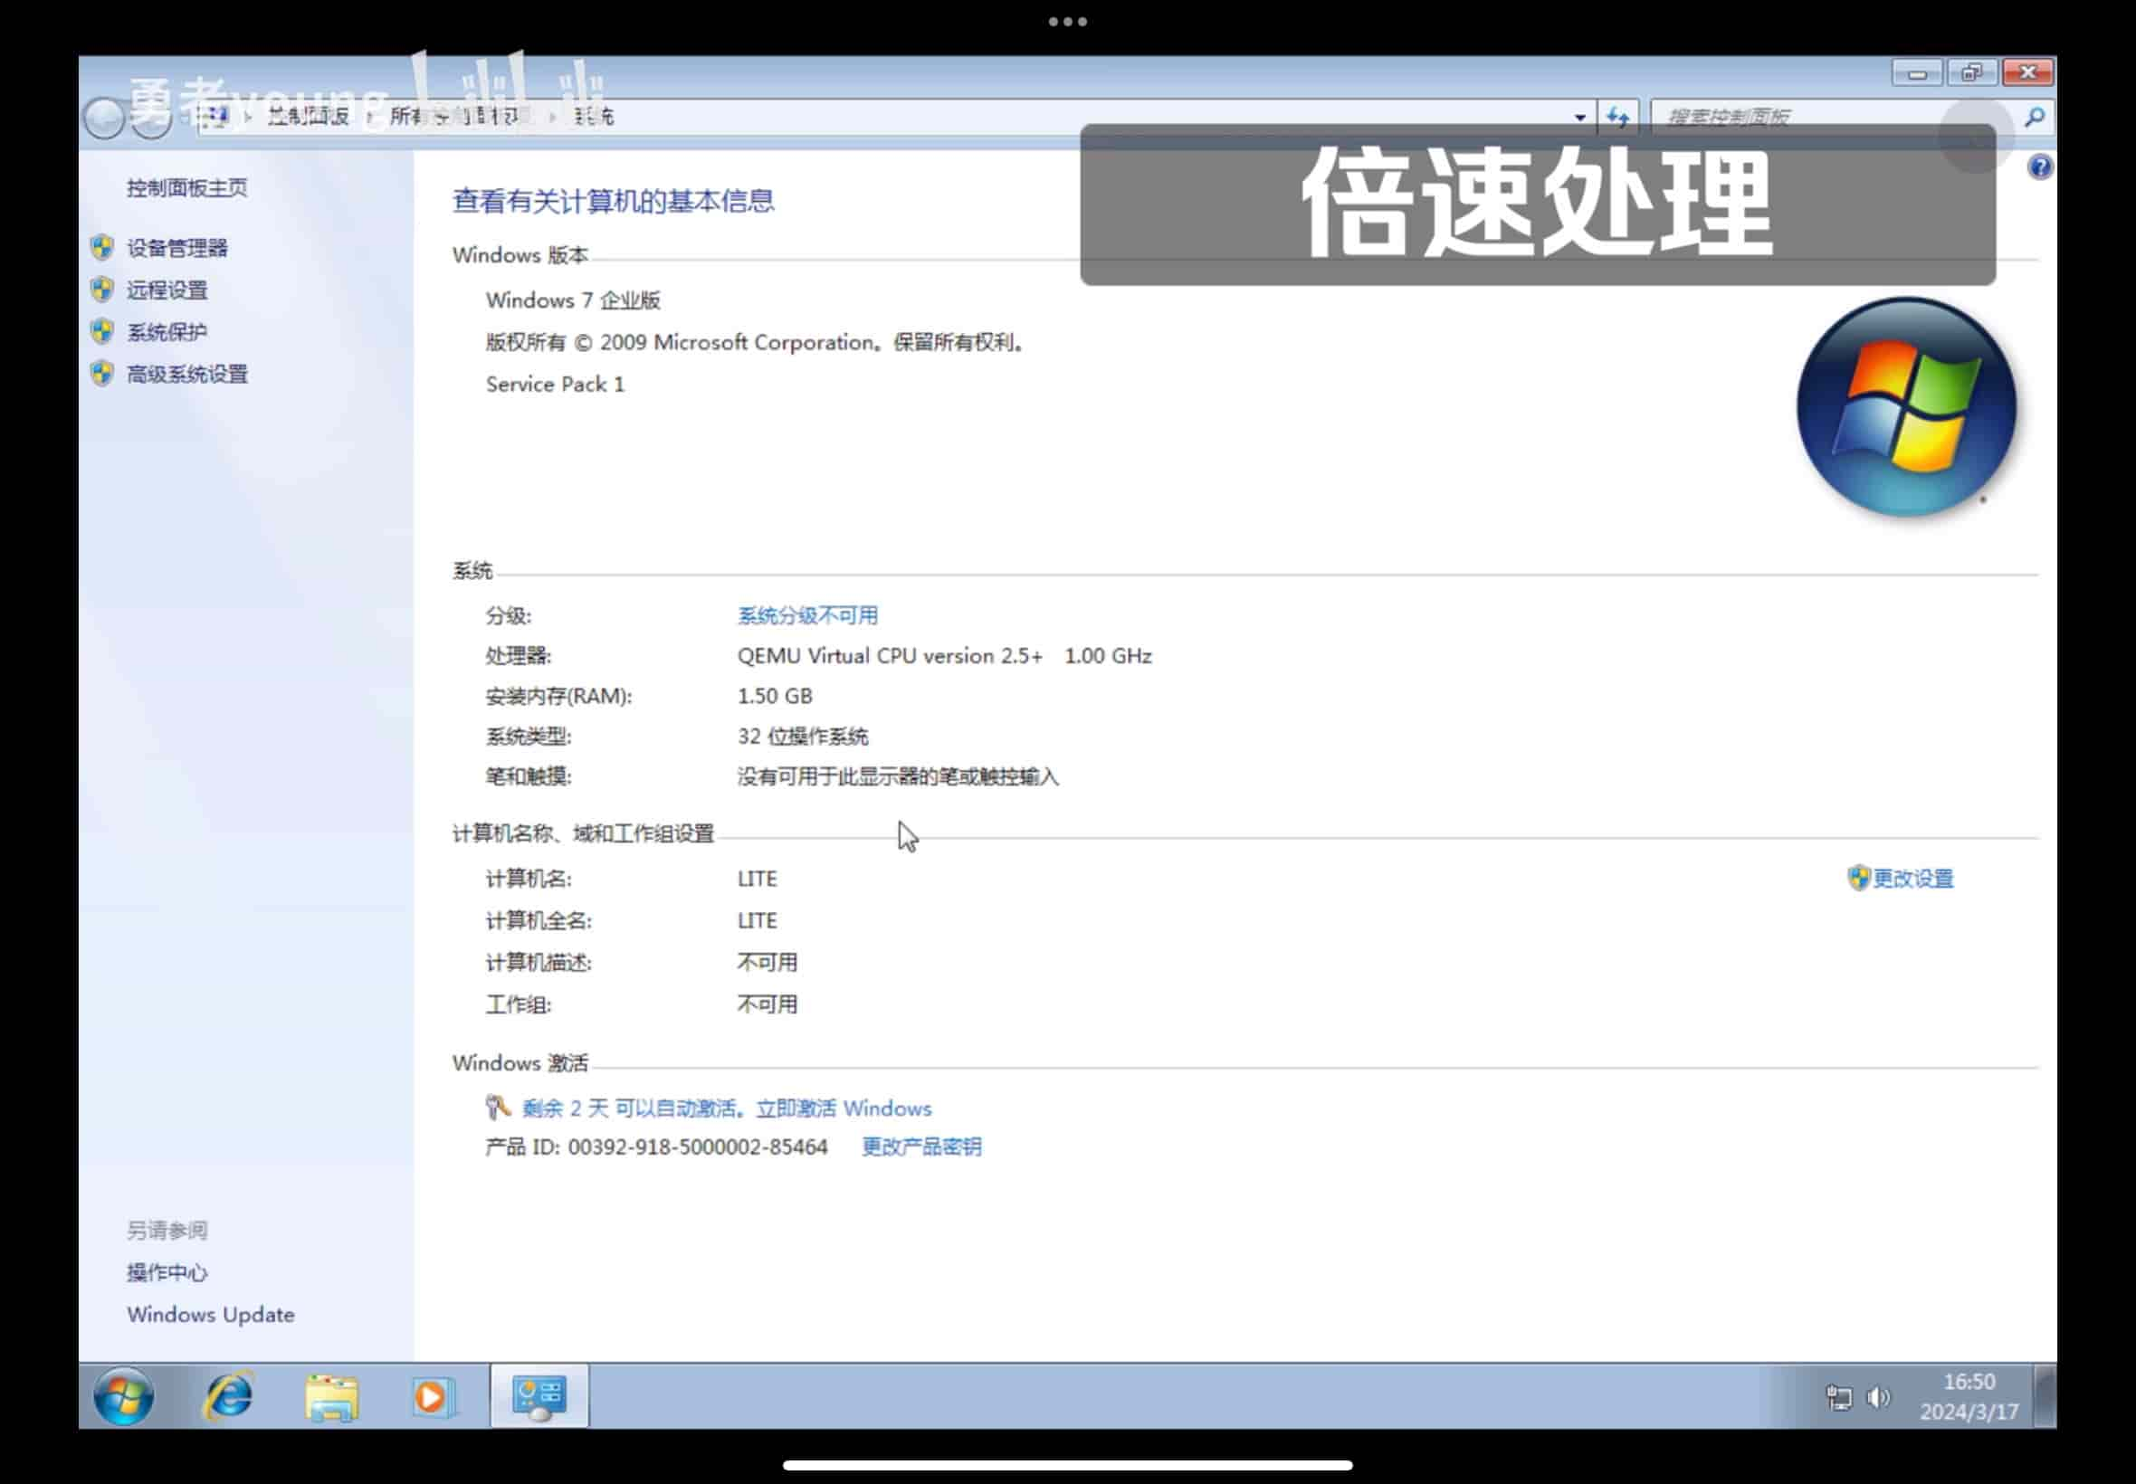Open Remote settings link

pyautogui.click(x=167, y=290)
